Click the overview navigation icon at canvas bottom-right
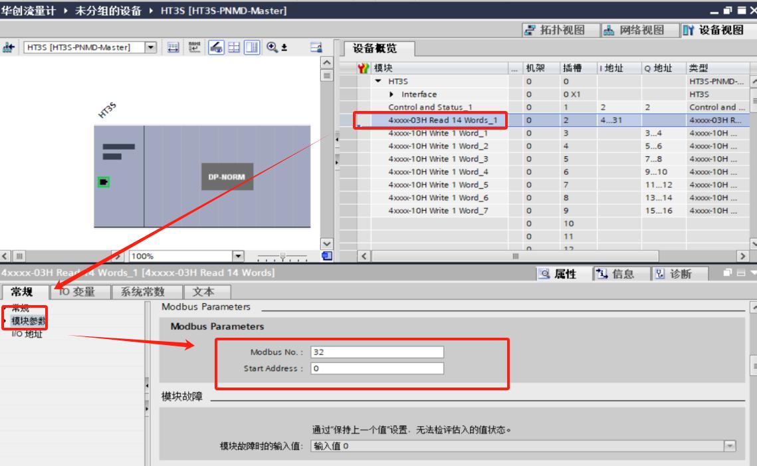 pos(327,256)
